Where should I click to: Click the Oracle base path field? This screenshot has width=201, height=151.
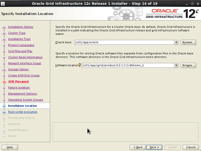(124, 42)
